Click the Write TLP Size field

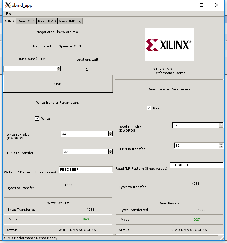coord(85,134)
